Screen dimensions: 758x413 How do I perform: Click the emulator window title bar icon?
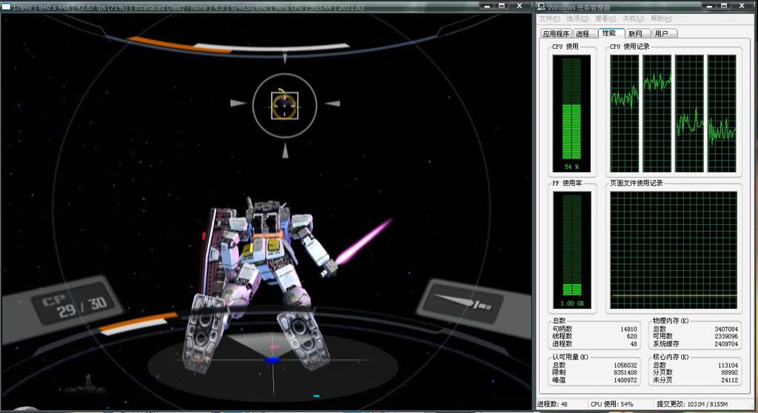point(6,7)
